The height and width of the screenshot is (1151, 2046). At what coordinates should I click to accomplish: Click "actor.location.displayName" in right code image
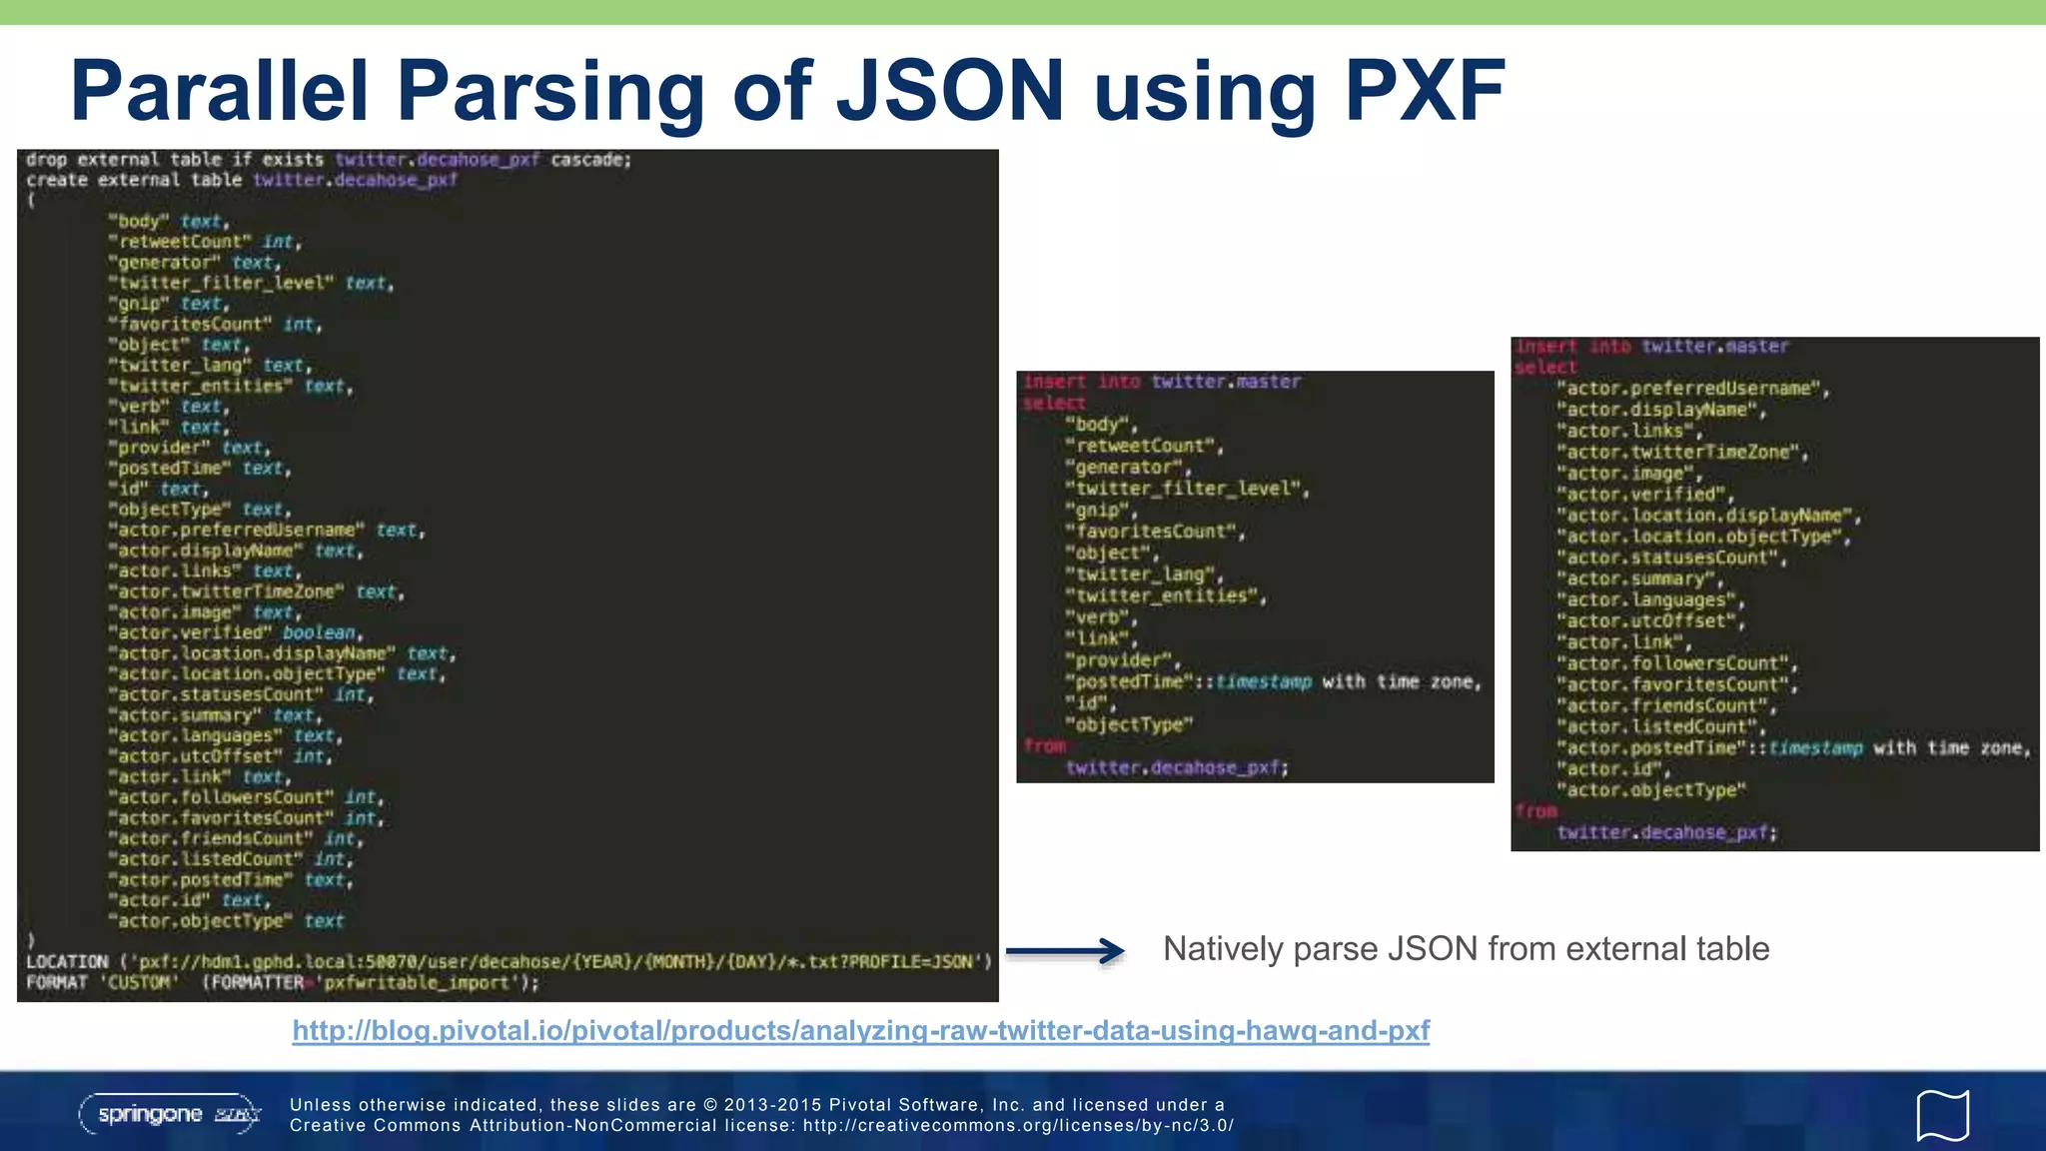1709,516
